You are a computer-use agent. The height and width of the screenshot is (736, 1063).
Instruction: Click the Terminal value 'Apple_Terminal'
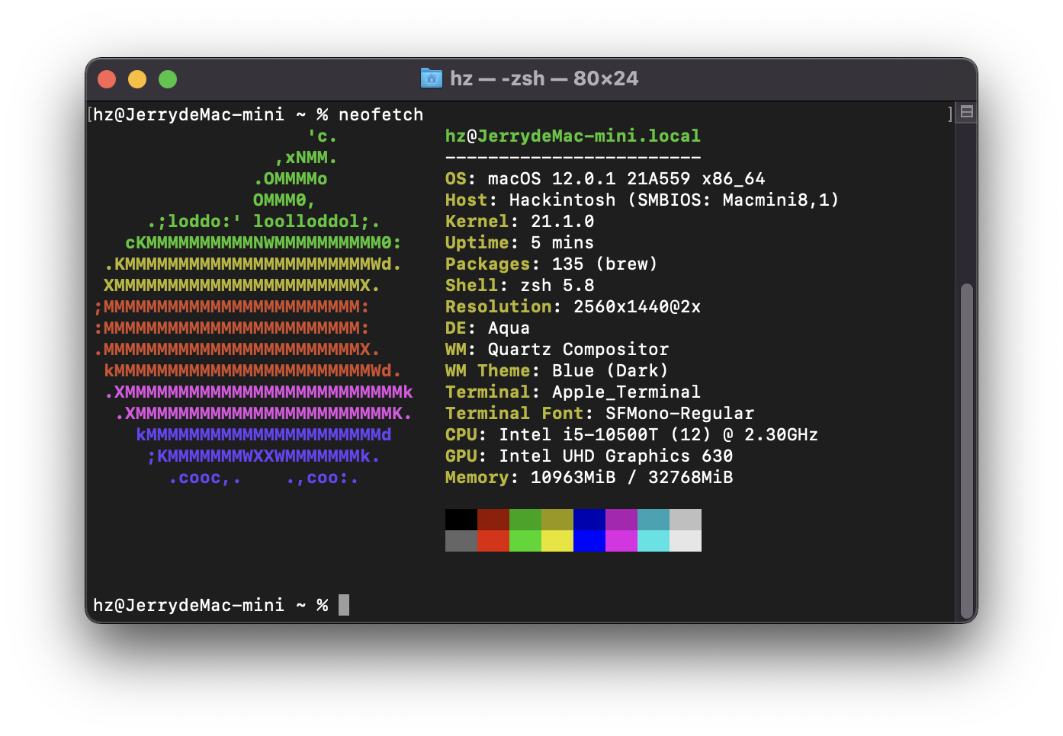click(x=626, y=392)
